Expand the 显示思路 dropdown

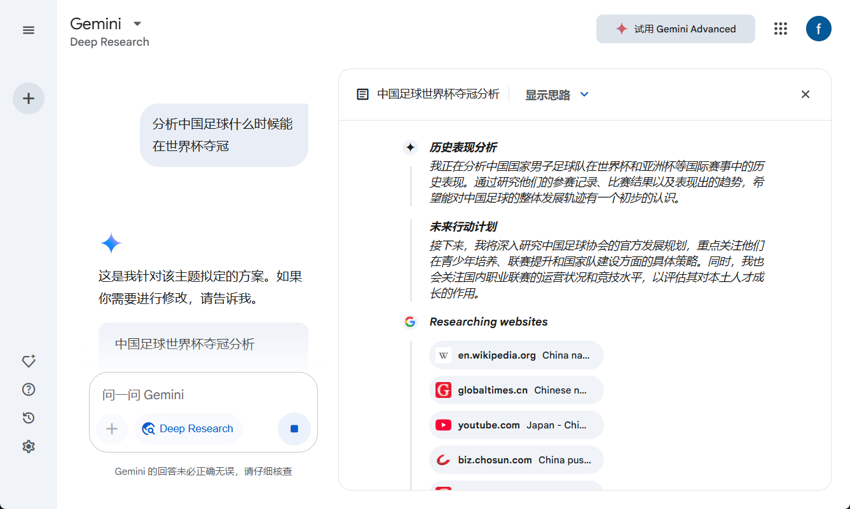pos(557,95)
